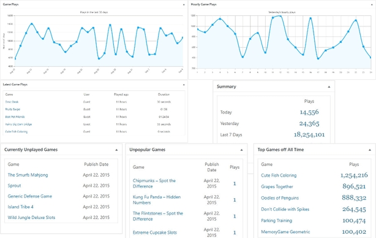This screenshot has width=376, height=238.
Task: Open The Smurfs Mahjong game link
Action: click(28, 175)
